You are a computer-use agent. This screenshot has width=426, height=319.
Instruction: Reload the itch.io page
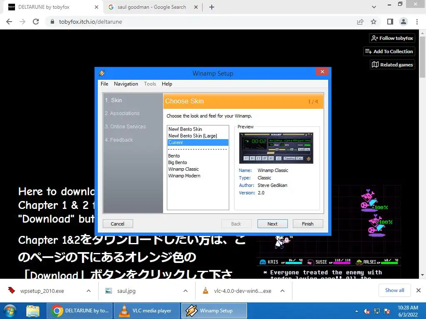[x=36, y=22]
